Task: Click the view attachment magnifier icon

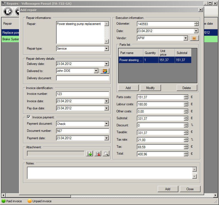Action: click(106, 154)
